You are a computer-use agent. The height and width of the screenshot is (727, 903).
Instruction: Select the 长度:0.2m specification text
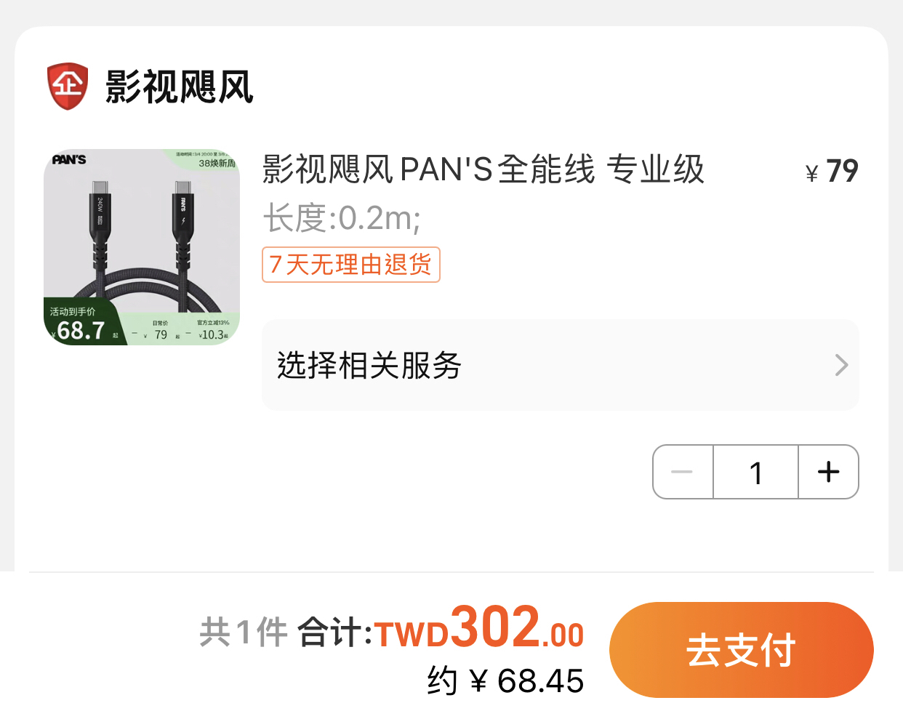pos(342,218)
